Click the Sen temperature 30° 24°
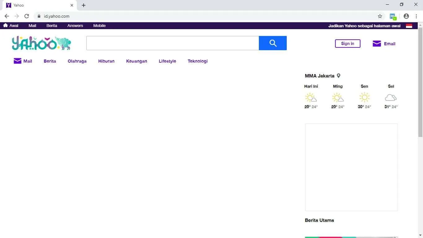This screenshot has width=423, height=238. point(364,107)
